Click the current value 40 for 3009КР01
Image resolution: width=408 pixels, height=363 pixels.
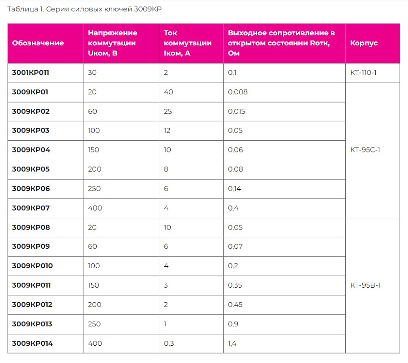coord(168,92)
